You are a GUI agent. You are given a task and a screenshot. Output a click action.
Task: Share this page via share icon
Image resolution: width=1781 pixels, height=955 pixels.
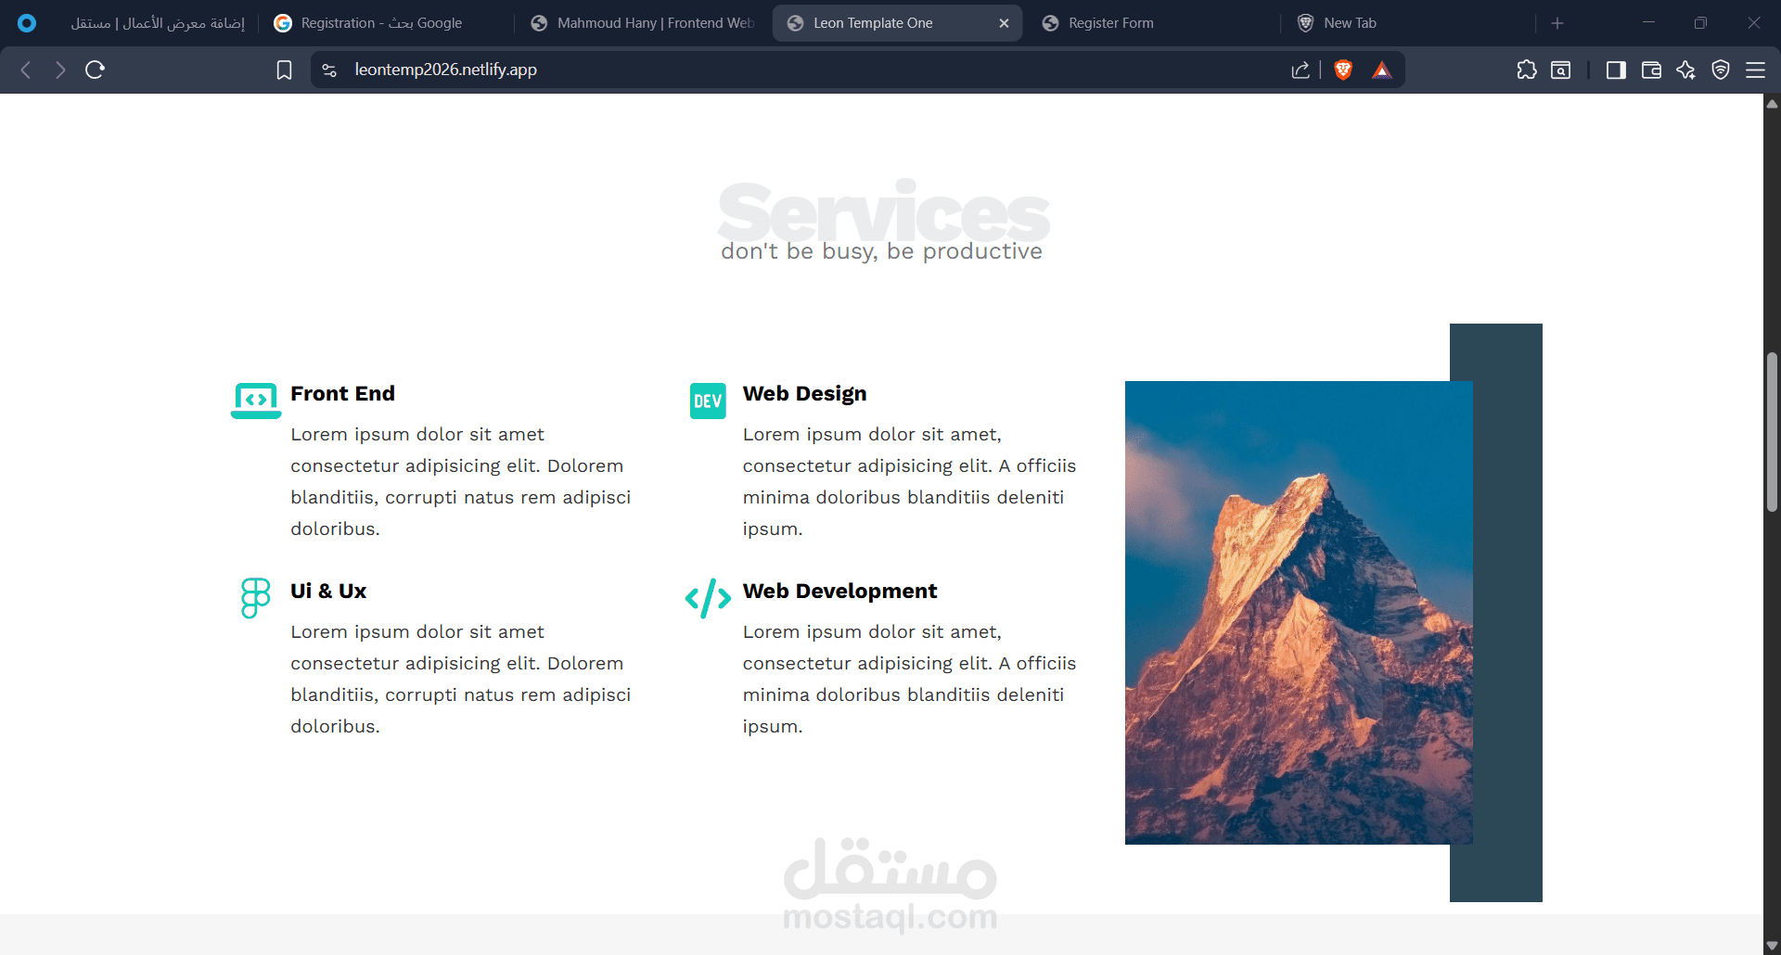click(x=1301, y=70)
